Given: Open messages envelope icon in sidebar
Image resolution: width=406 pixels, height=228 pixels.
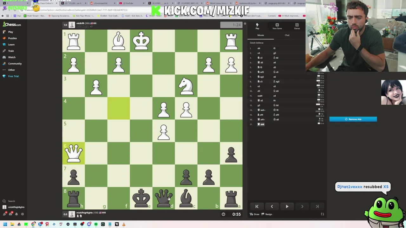Looking at the screenshot, I should (x=10, y=214).
